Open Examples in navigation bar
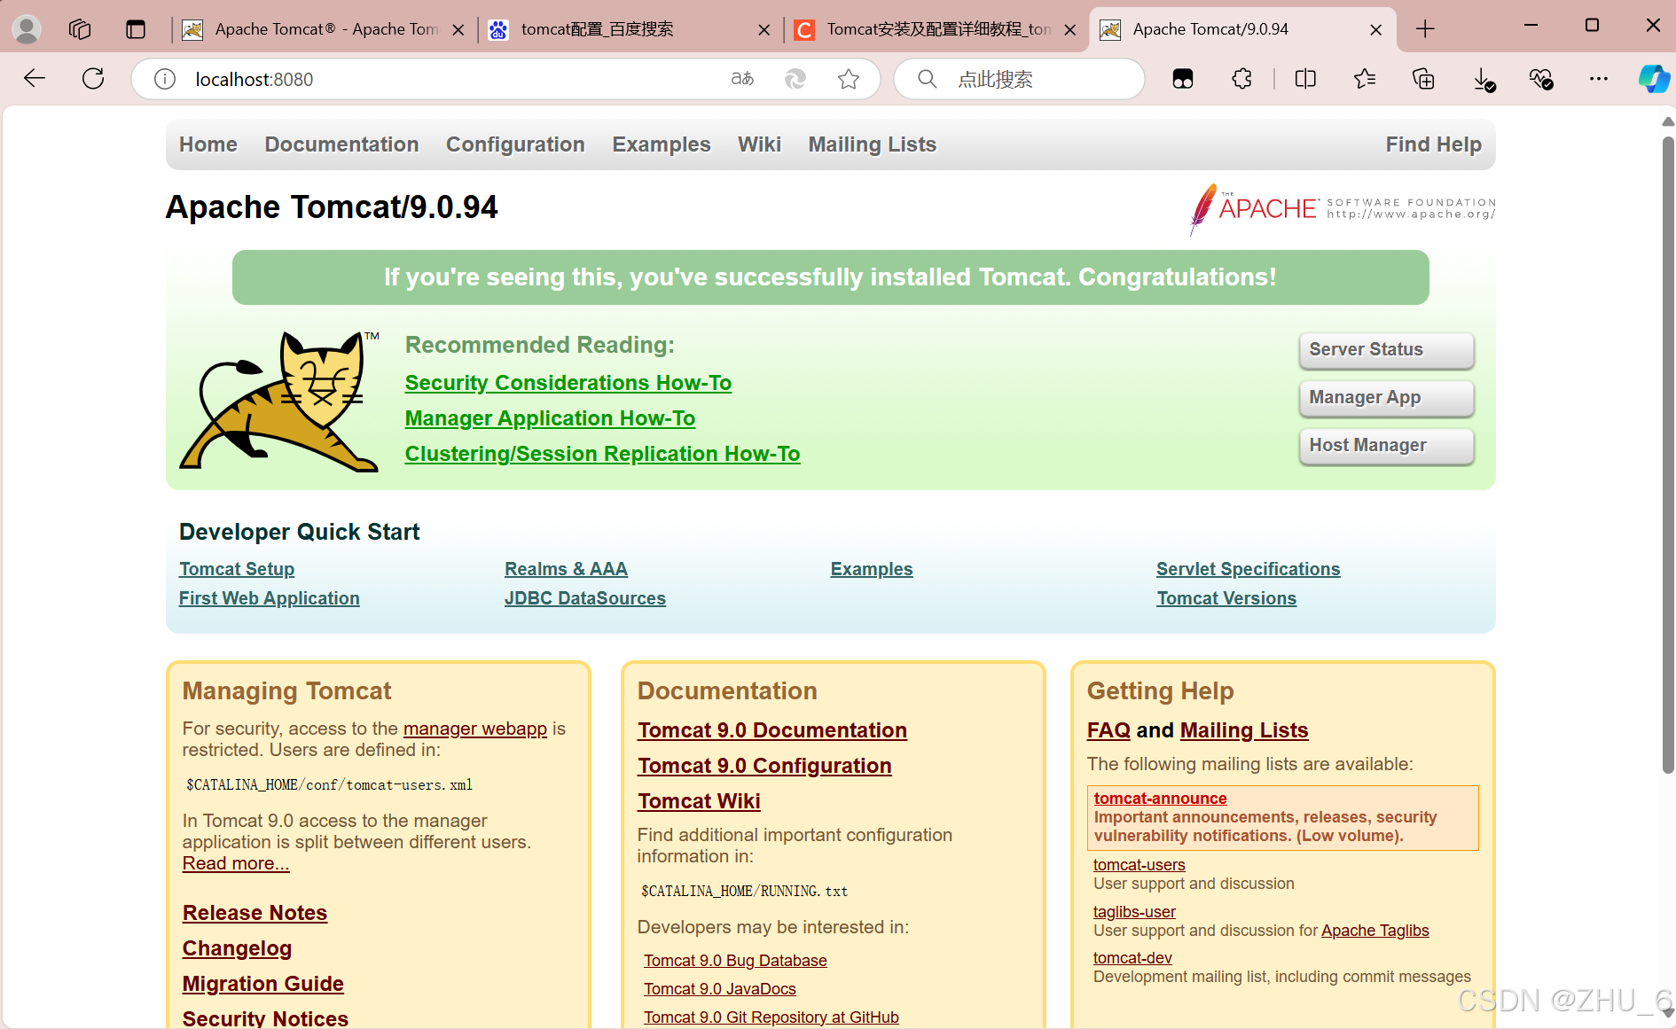1676x1029 pixels. coord(662,144)
